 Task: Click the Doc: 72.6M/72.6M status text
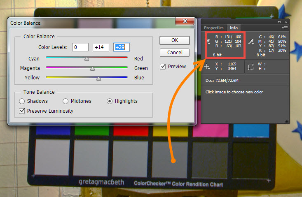(x=222, y=81)
